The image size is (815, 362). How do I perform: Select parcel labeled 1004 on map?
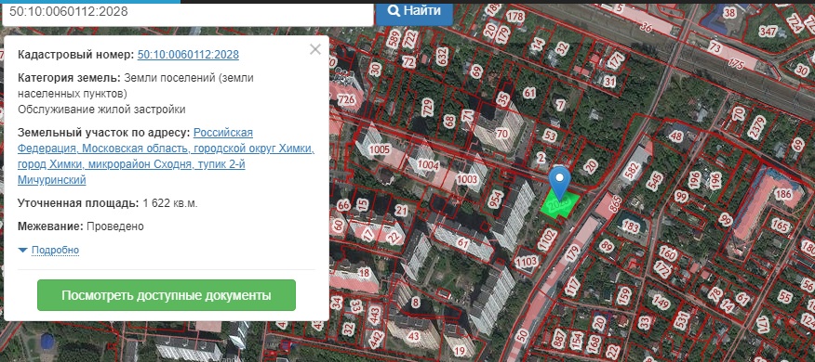pyautogui.click(x=428, y=165)
